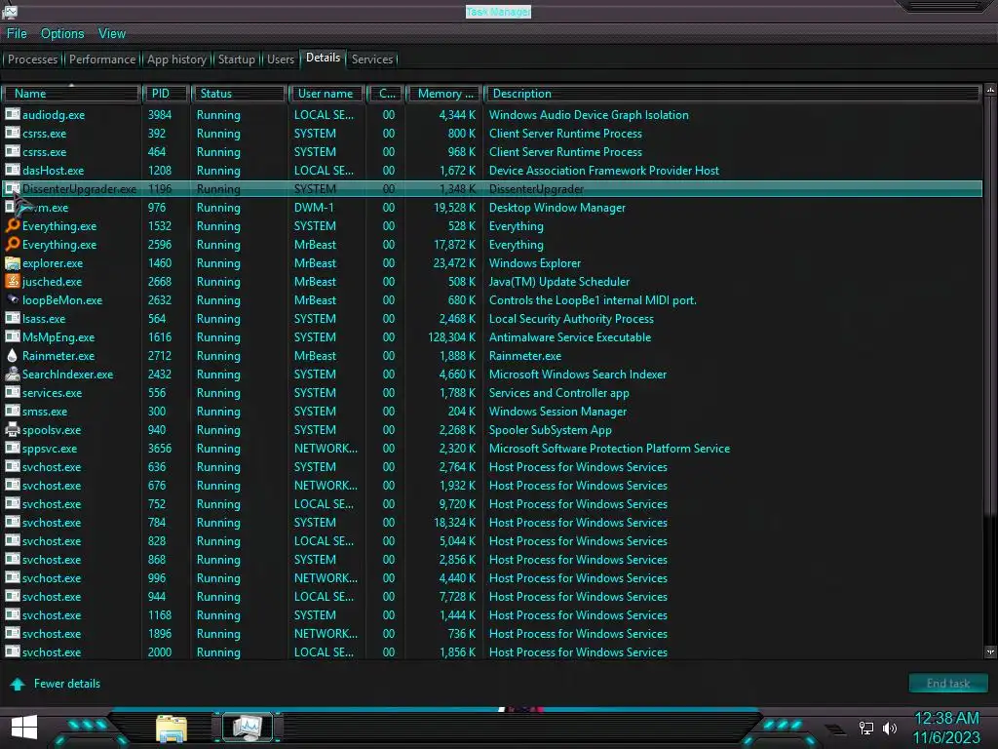Viewport: 998px width, 749px height.
Task: Click the scrollbar down arrow
Action: pos(990,651)
